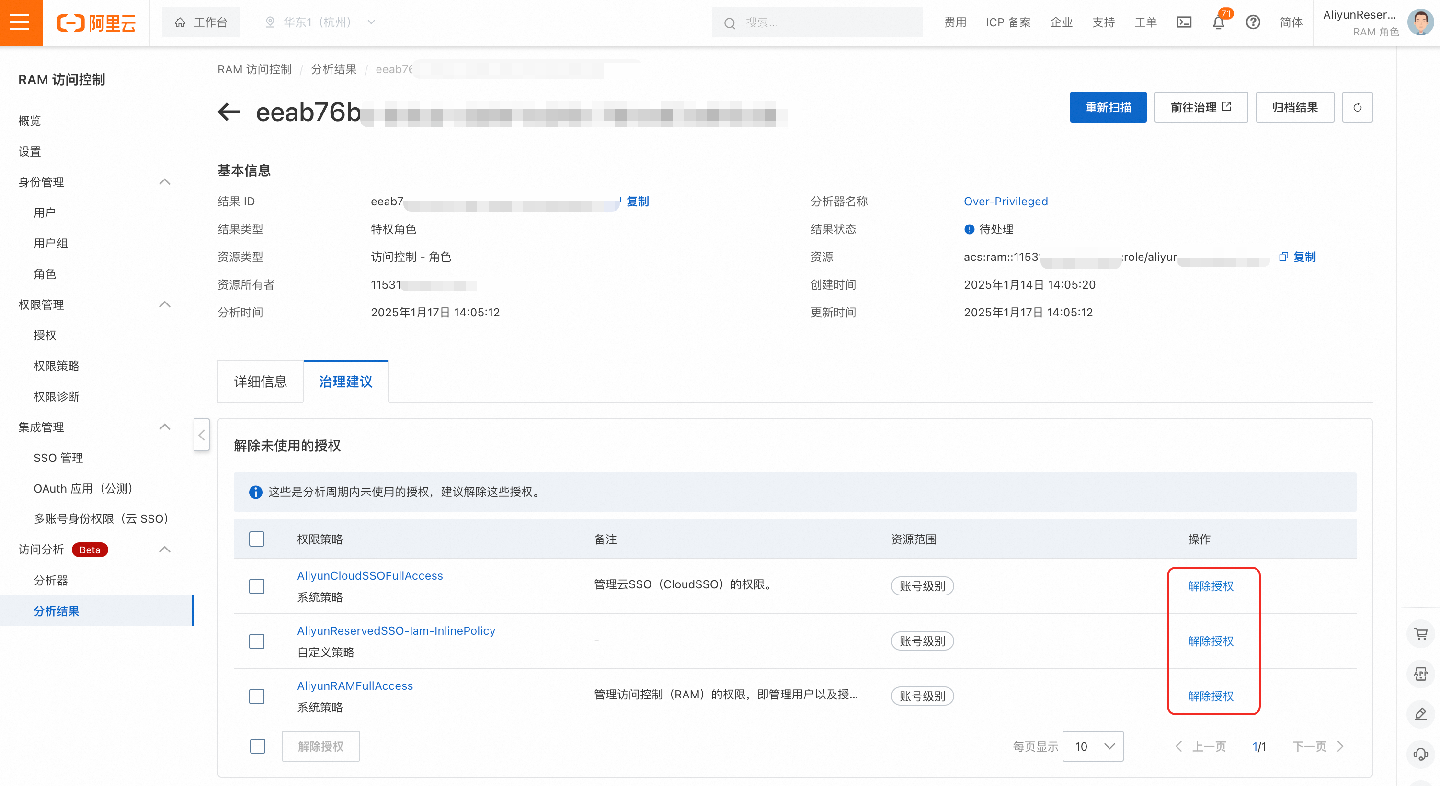The width and height of the screenshot is (1440, 786).
Task: Click the shopping cart floating icon
Action: [1420, 633]
